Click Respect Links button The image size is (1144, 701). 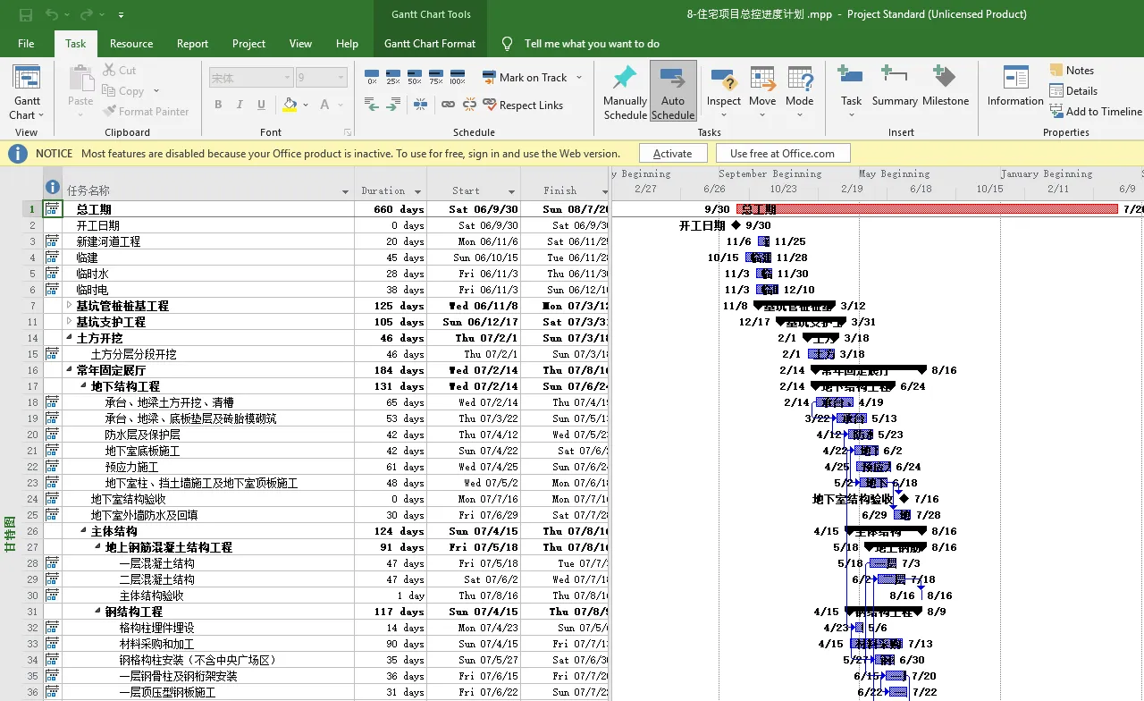pos(524,105)
